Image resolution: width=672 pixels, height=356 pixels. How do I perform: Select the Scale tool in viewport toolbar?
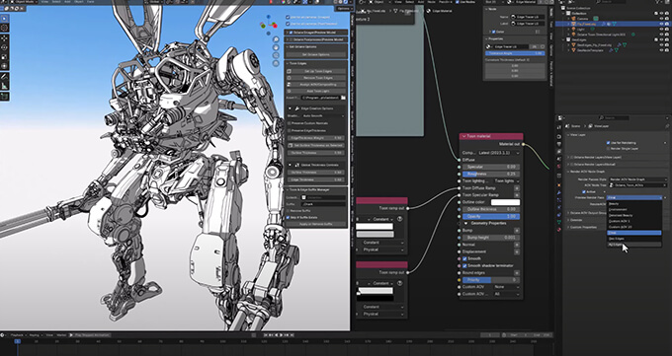click(4, 56)
